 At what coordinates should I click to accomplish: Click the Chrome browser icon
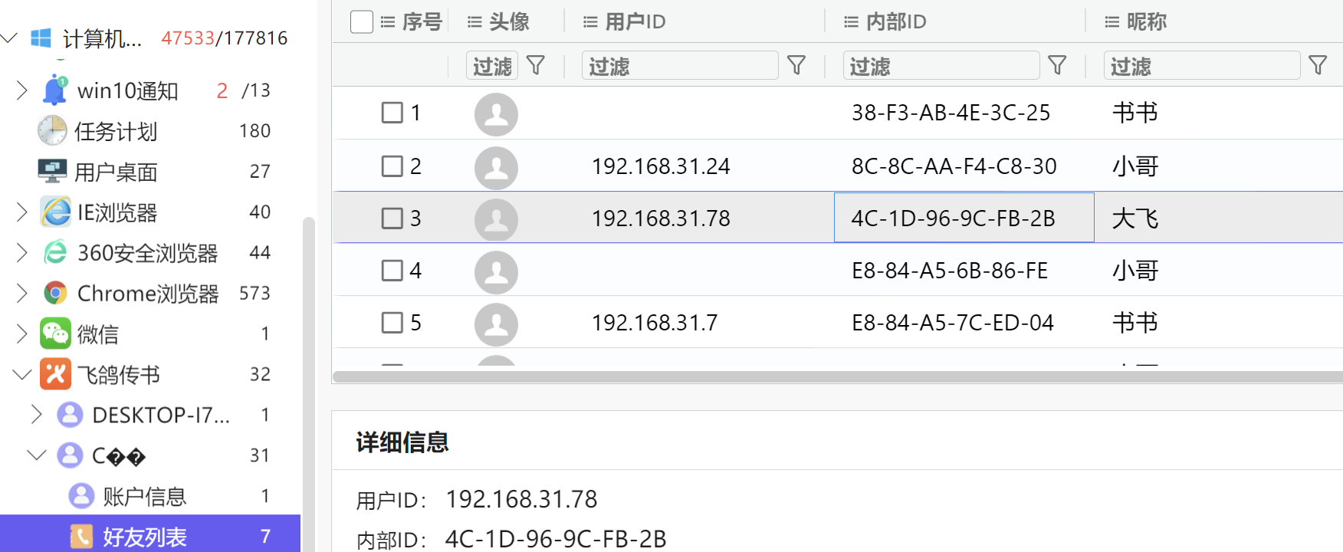pos(55,293)
